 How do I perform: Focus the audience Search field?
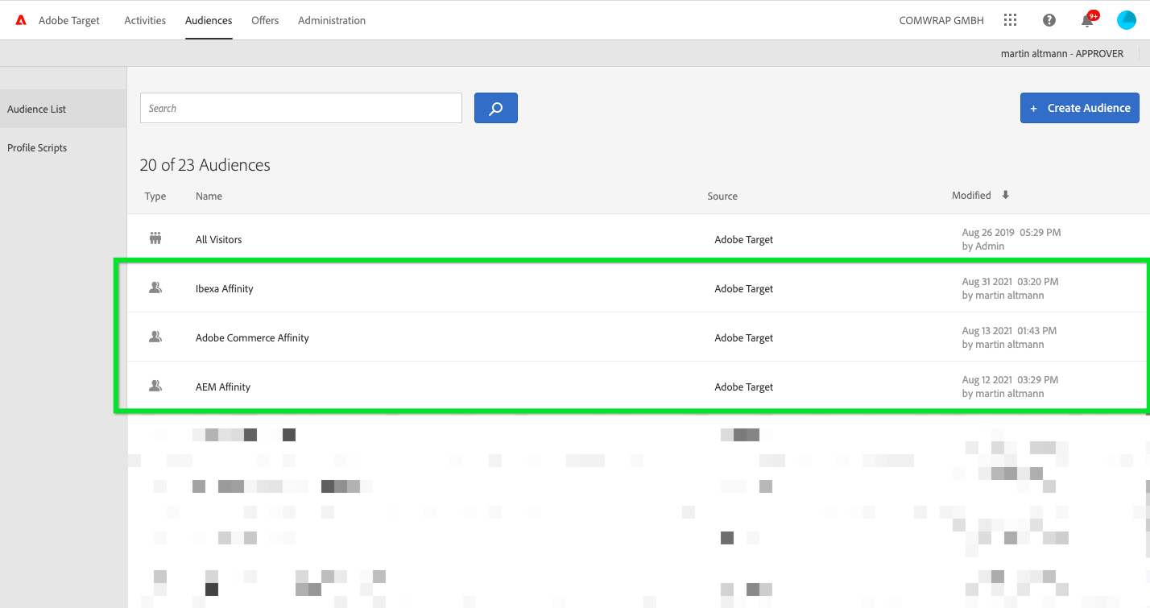pyautogui.click(x=301, y=108)
